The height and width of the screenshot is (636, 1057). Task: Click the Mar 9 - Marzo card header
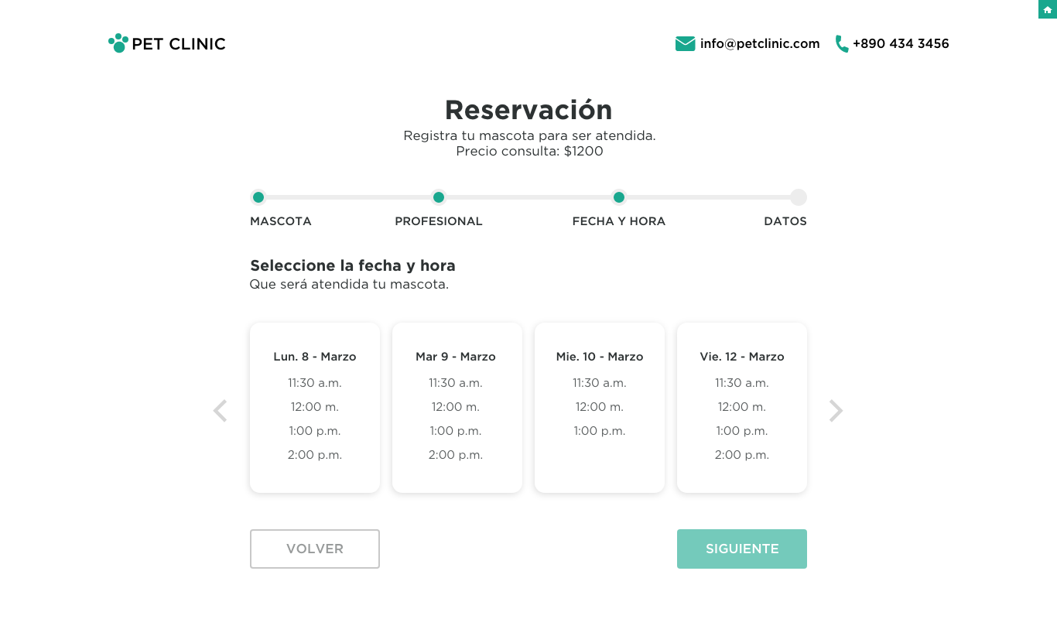pos(456,357)
